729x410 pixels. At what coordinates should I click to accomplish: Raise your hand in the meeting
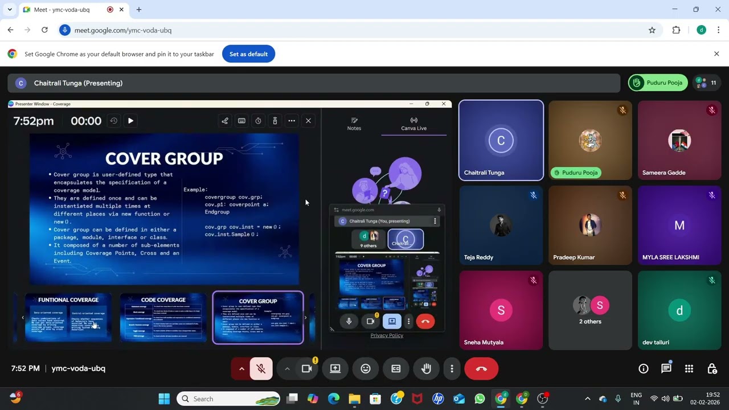426,368
